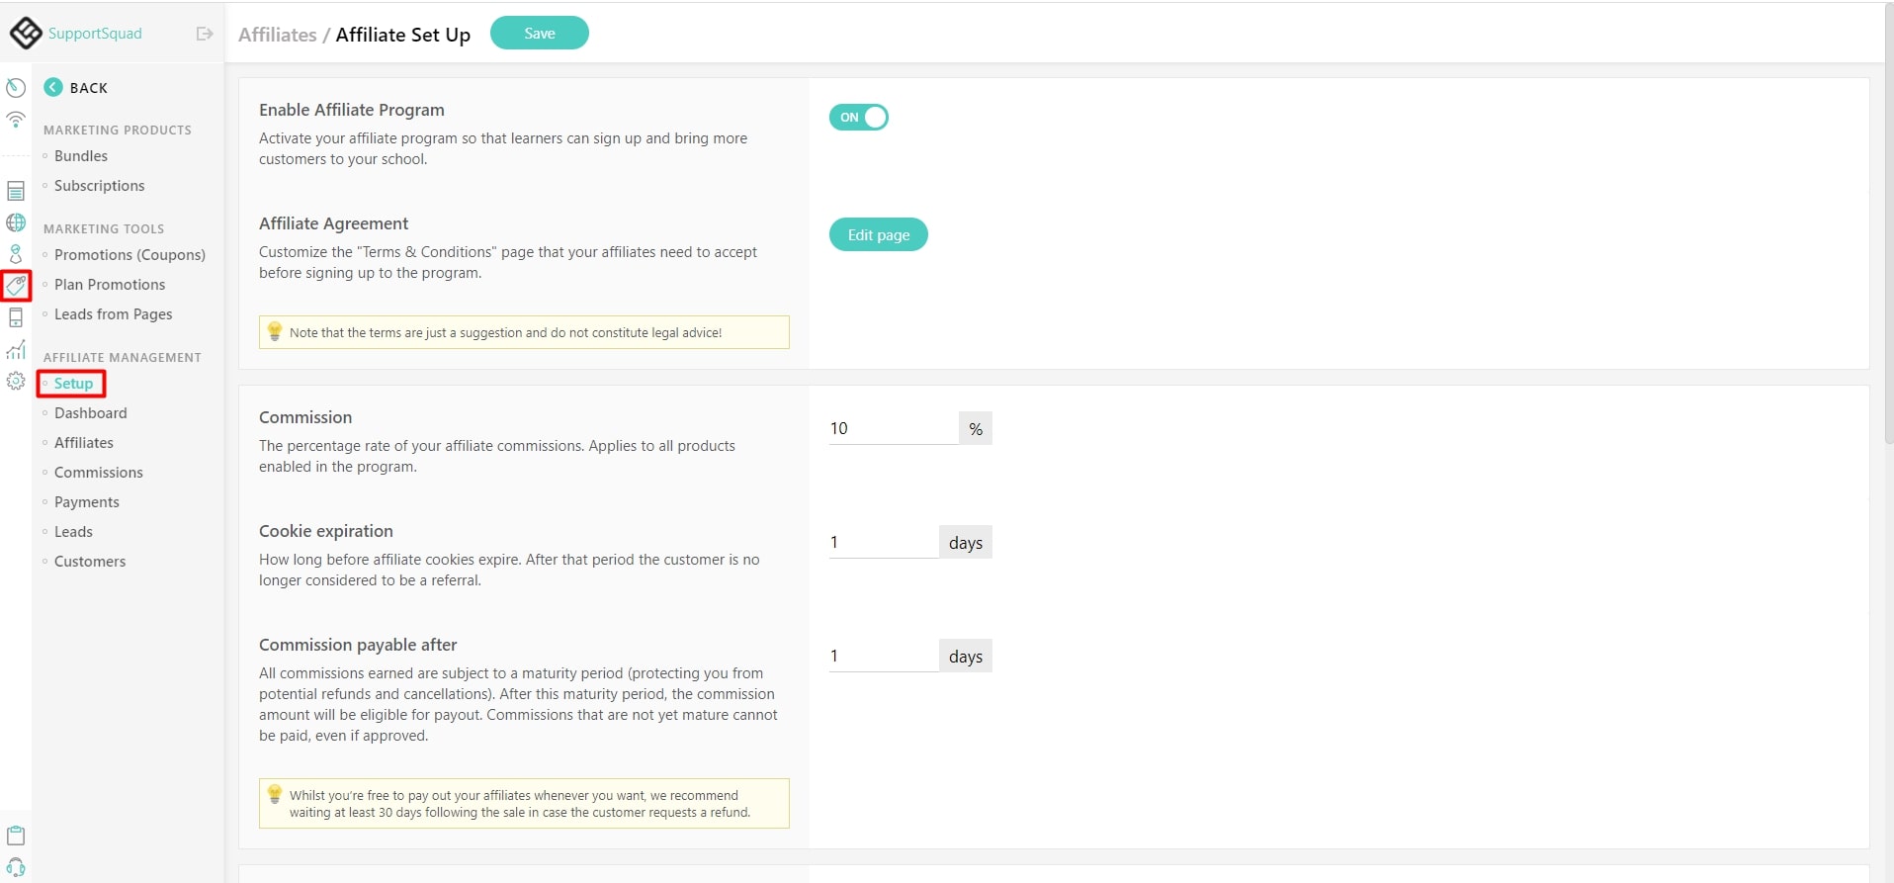1894x883 pixels.
Task: Open Plan Promotions menu item
Action: [x=110, y=285]
